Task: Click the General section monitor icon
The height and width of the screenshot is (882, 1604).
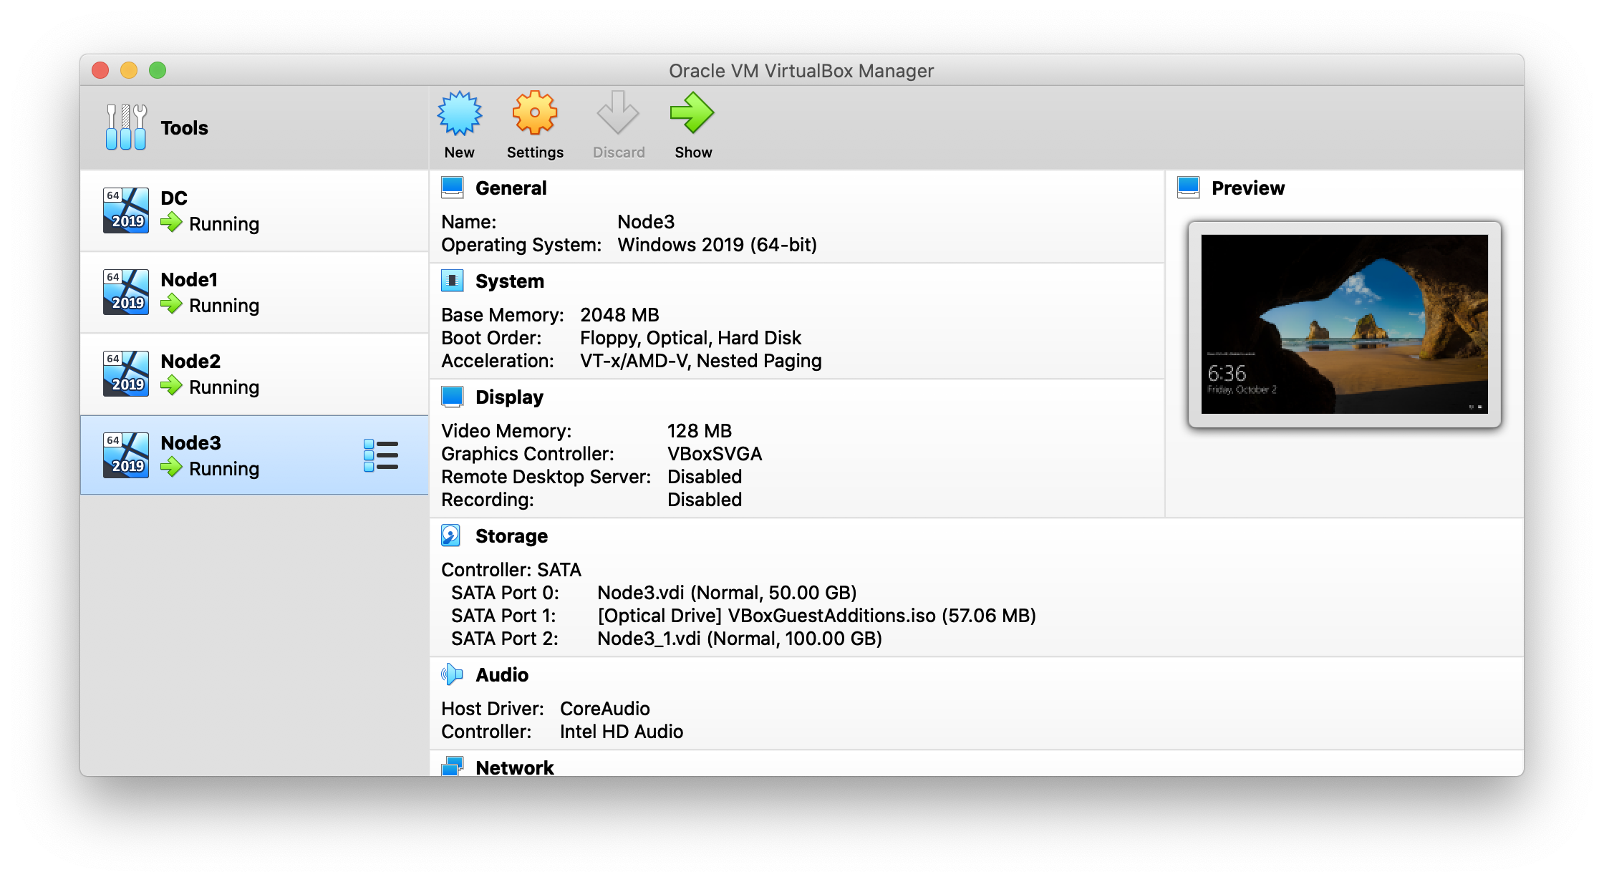Action: [452, 188]
